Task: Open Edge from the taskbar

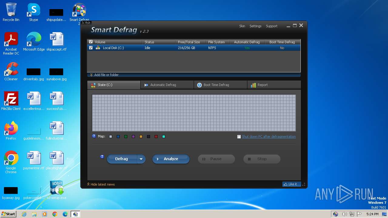Action: tap(65, 214)
